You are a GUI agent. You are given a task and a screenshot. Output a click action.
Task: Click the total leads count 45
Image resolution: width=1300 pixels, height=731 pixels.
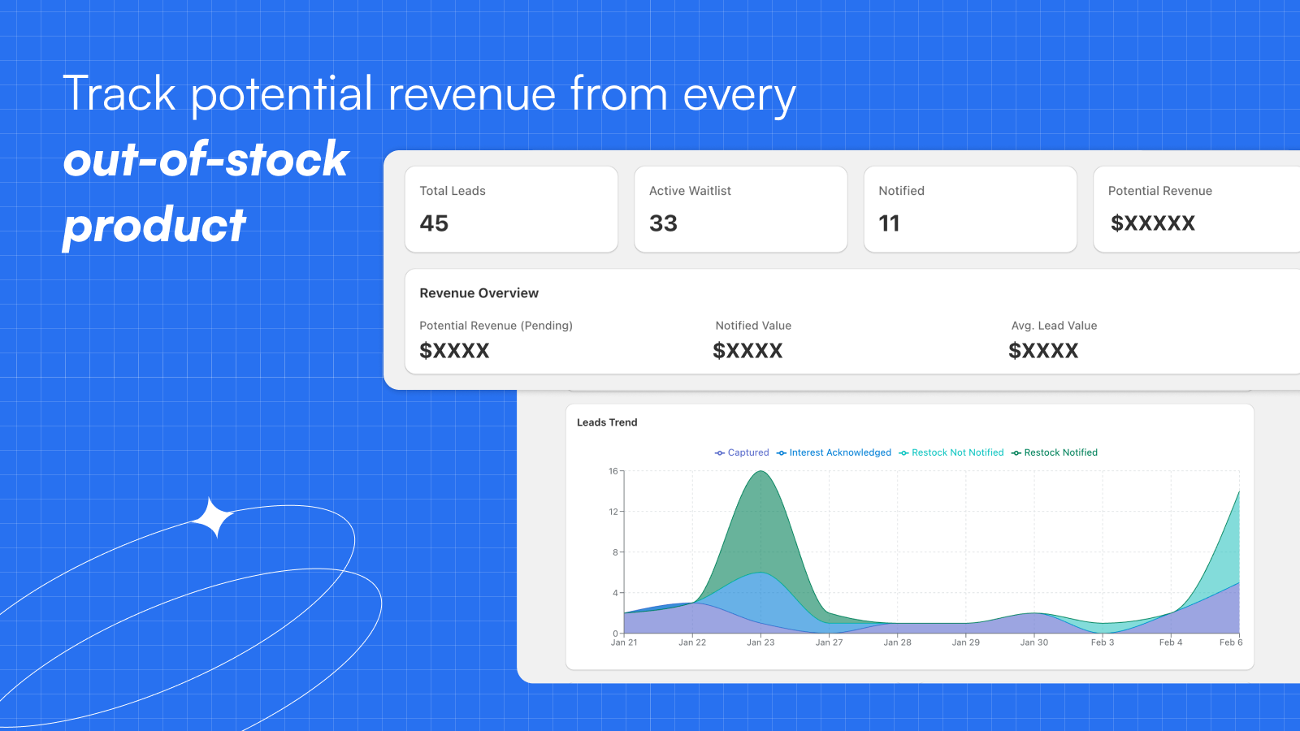tap(434, 223)
